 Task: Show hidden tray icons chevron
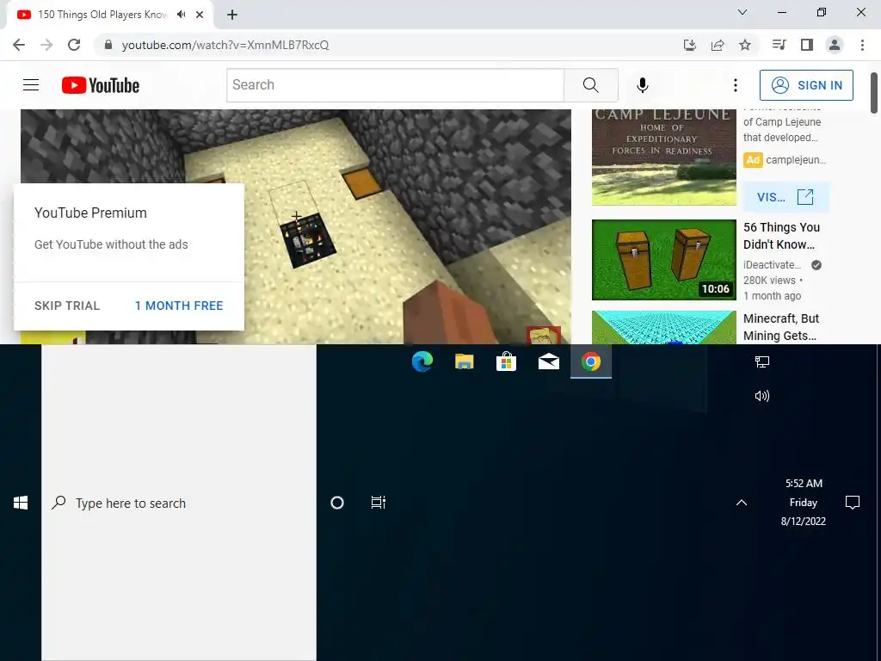pos(742,503)
